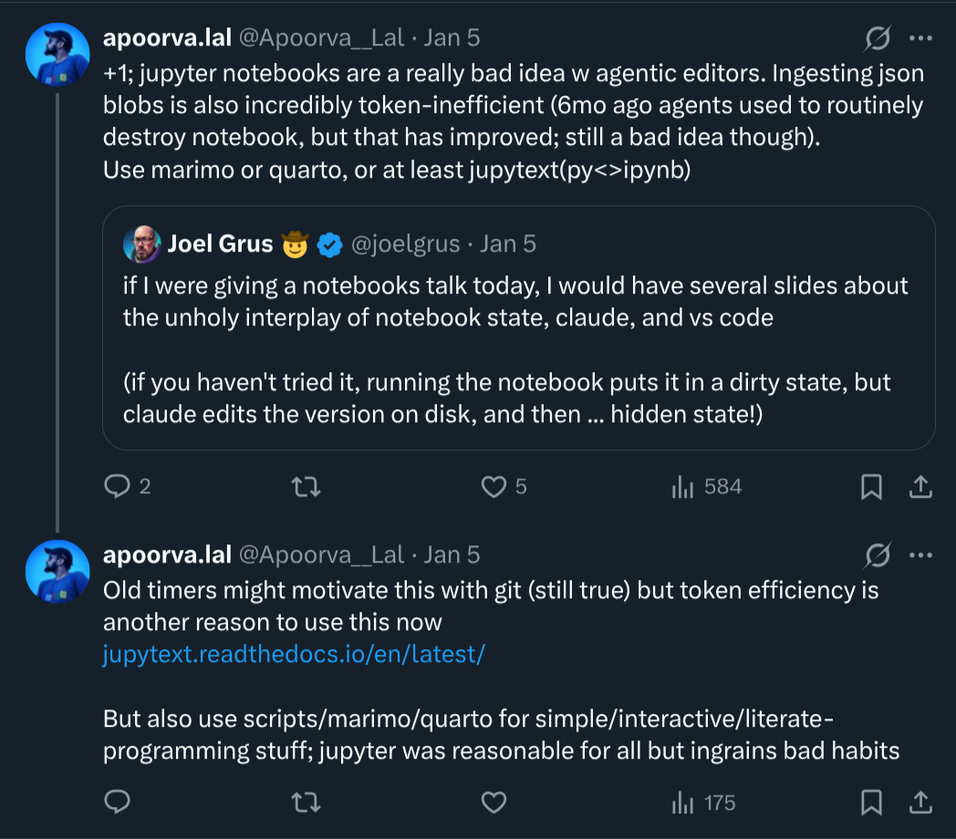Screen dimensions: 956x839
Task: Click the Grok icon on second tweet
Action: (878, 554)
